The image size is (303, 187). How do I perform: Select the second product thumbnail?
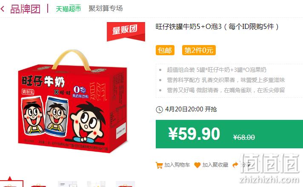38,184
